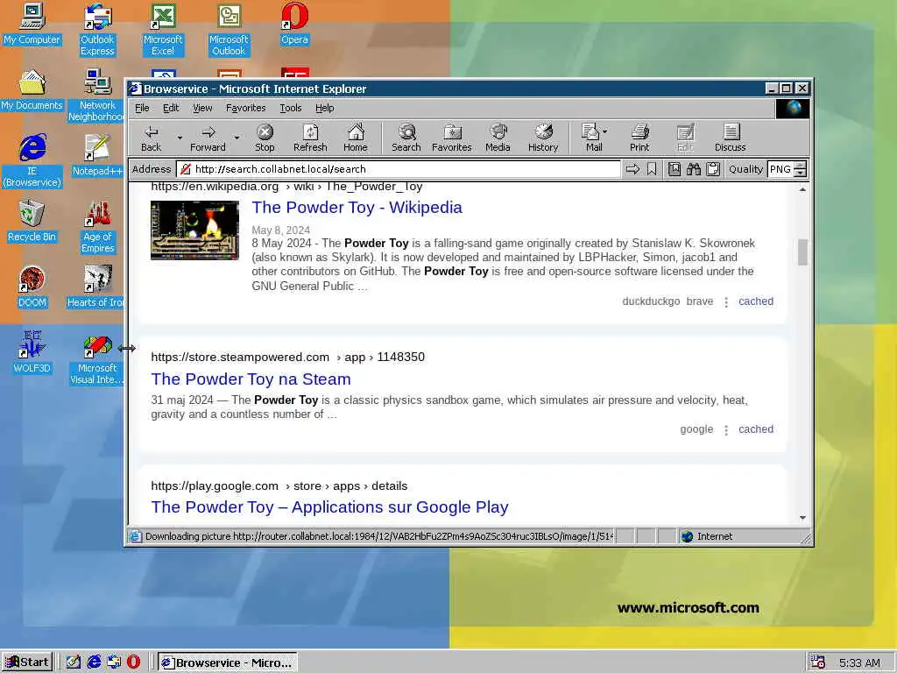Open the three-dot menu on Wikipedia result

coord(726,301)
